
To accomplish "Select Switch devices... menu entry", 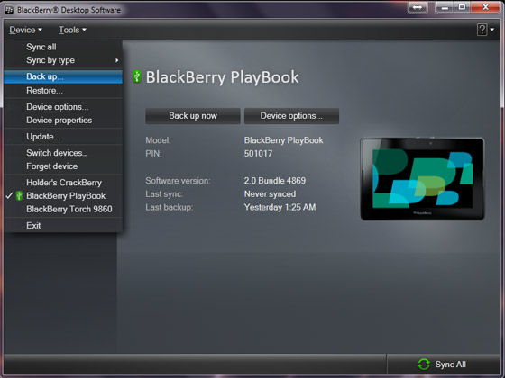I will 63,153.
